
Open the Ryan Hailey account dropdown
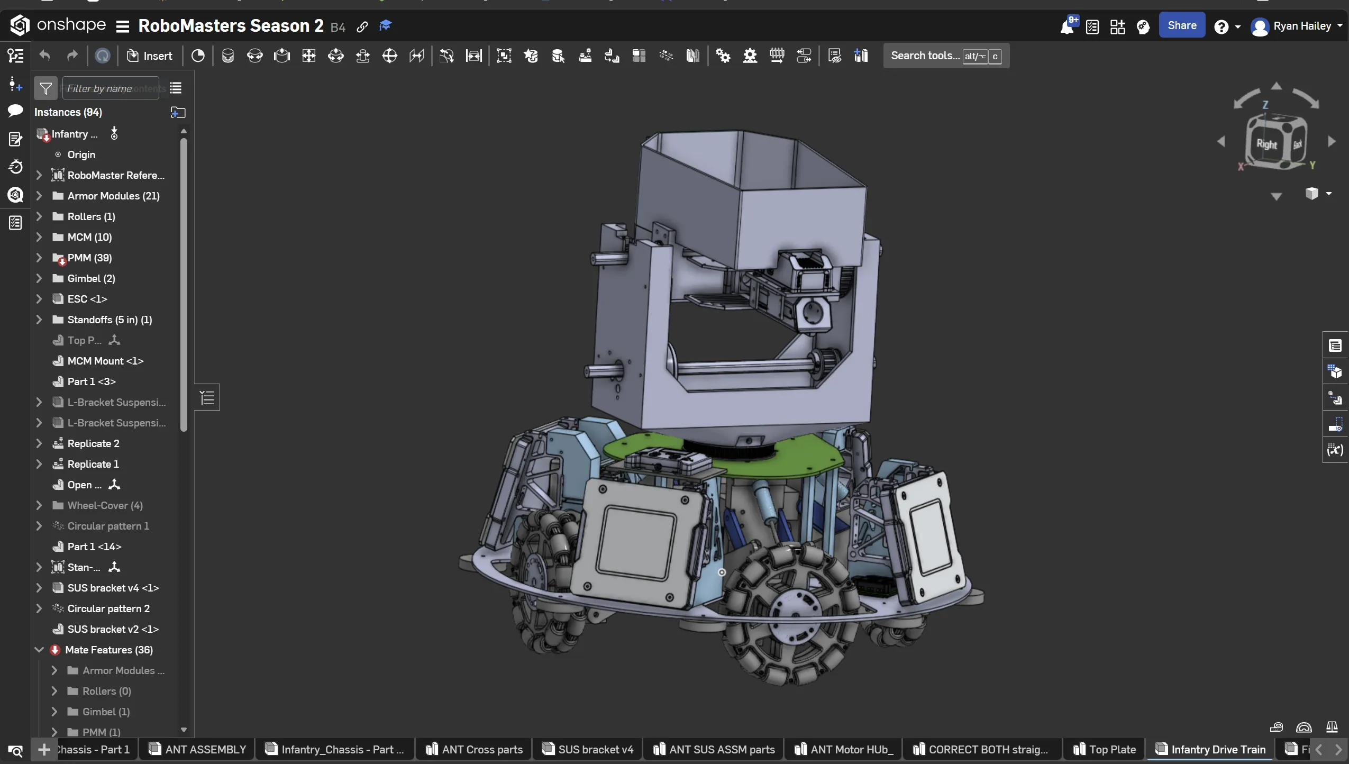click(1296, 26)
